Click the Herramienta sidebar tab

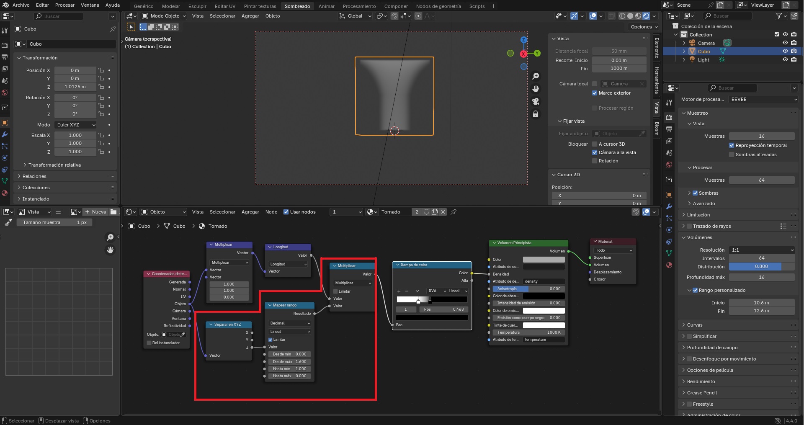click(x=657, y=80)
